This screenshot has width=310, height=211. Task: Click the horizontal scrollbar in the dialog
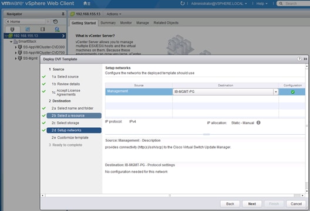coord(170,195)
